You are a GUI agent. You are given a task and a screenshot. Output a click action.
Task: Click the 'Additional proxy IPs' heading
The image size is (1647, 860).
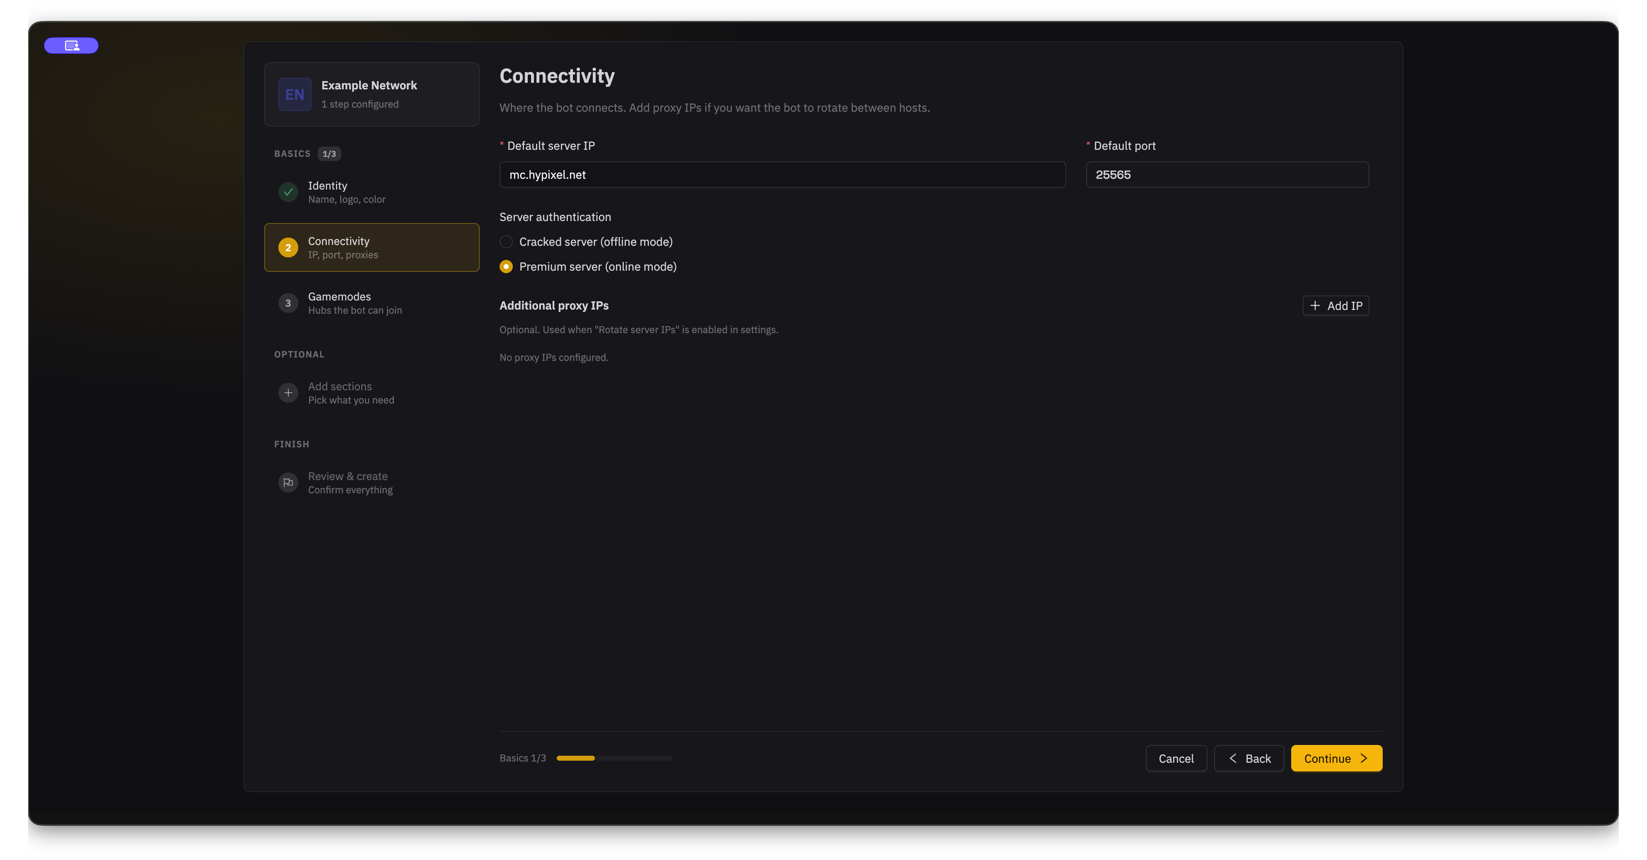click(x=554, y=305)
